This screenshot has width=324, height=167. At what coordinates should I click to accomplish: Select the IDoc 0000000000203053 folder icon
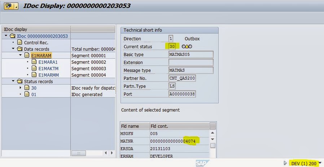(x=13, y=36)
